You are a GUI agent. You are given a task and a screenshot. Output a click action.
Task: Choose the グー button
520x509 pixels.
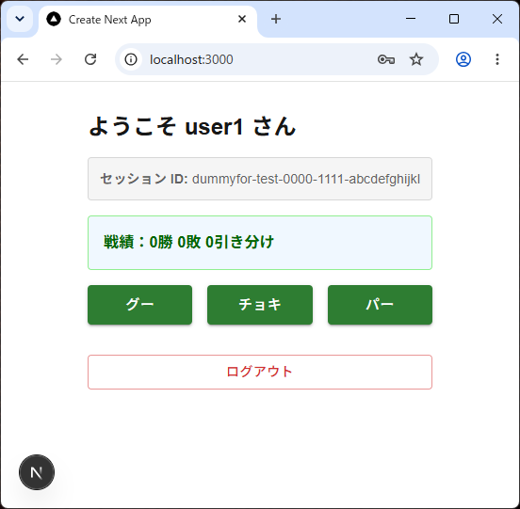pyautogui.click(x=140, y=305)
